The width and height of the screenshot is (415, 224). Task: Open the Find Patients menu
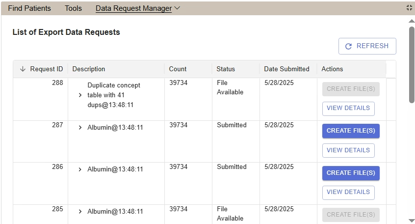click(29, 8)
